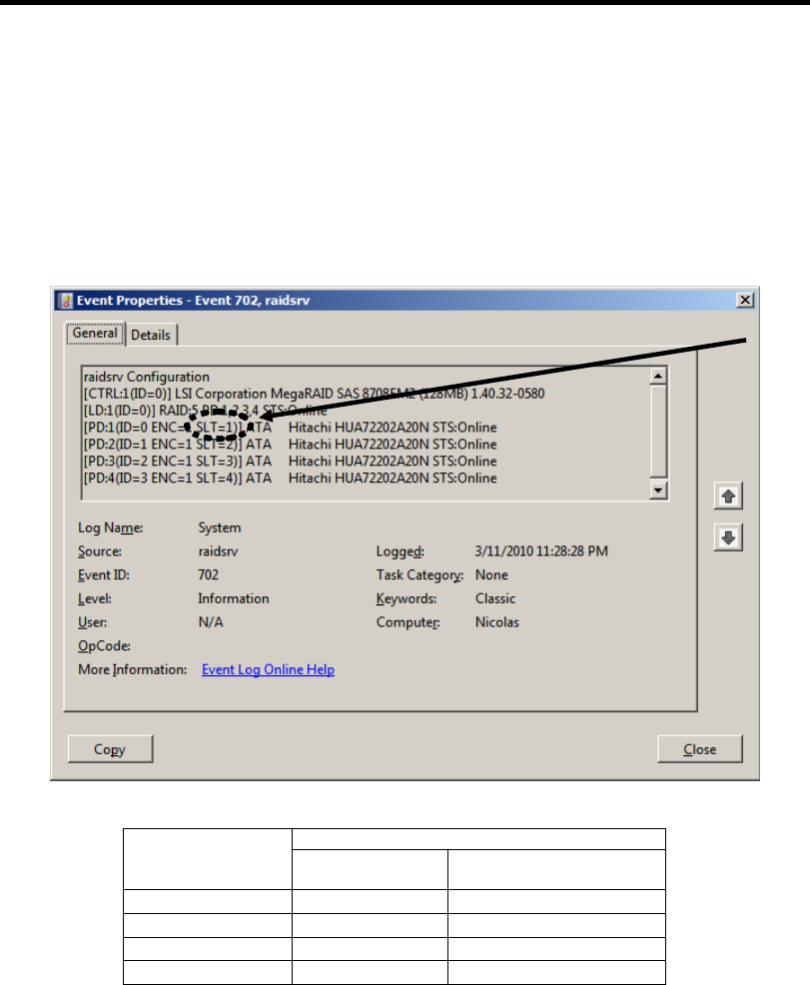Viewport: 810px width, 985px height.
Task: Click the 'More Information:' label
Action: coord(133,669)
